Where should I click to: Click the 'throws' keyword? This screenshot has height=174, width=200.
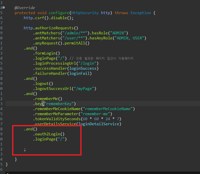tap(121, 13)
